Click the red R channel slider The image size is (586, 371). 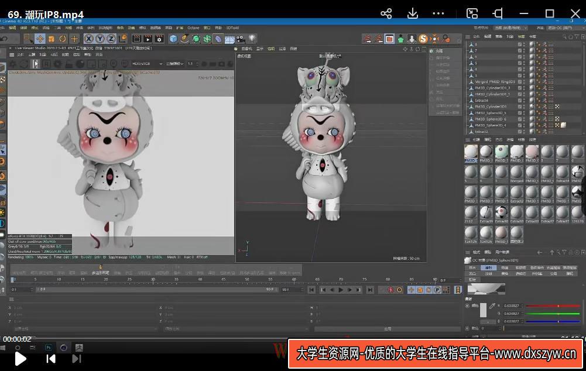click(553, 306)
